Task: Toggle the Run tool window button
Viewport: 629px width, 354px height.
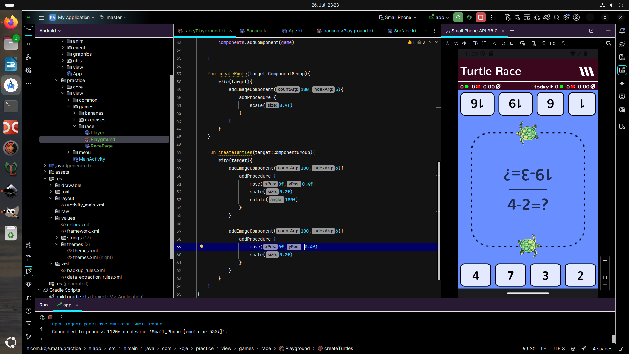Action: [29, 271]
